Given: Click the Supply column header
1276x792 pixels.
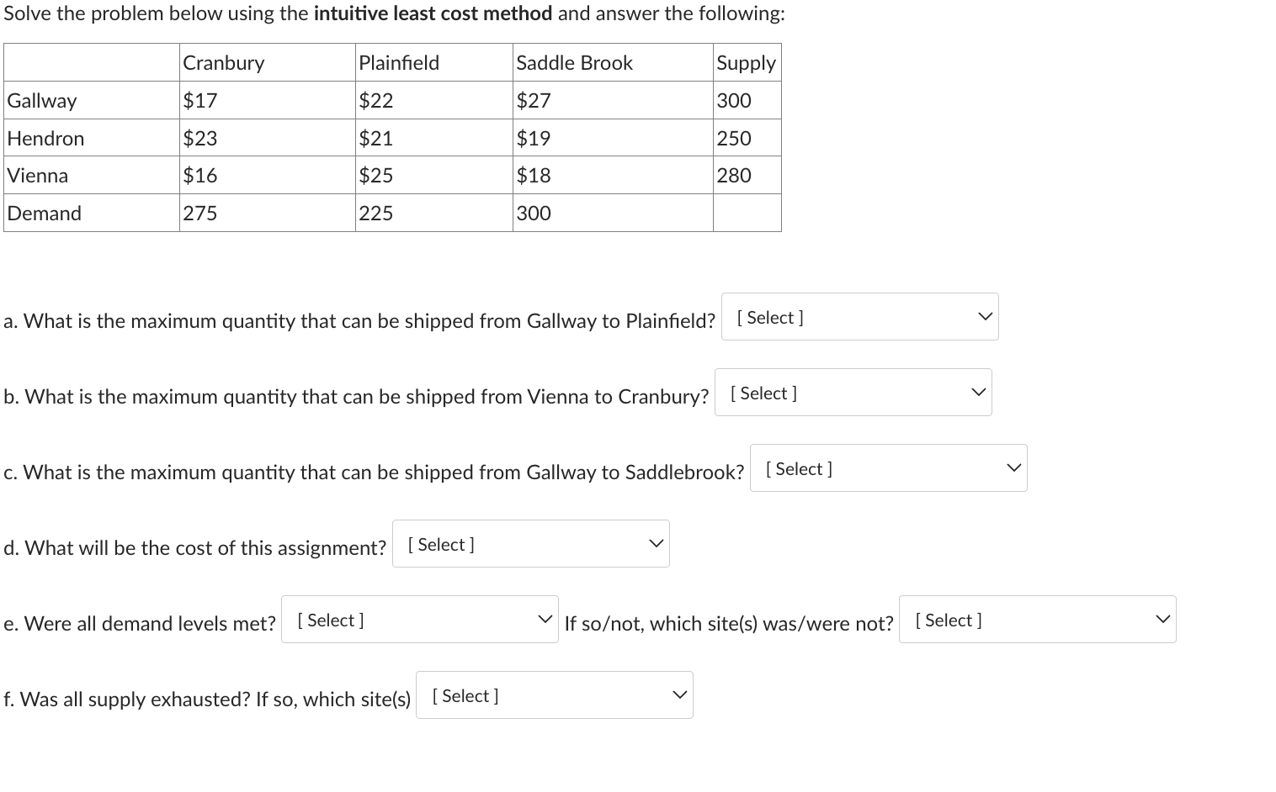Looking at the screenshot, I should click(746, 62).
